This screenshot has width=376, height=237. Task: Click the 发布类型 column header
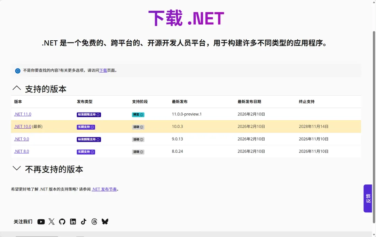[85, 101]
